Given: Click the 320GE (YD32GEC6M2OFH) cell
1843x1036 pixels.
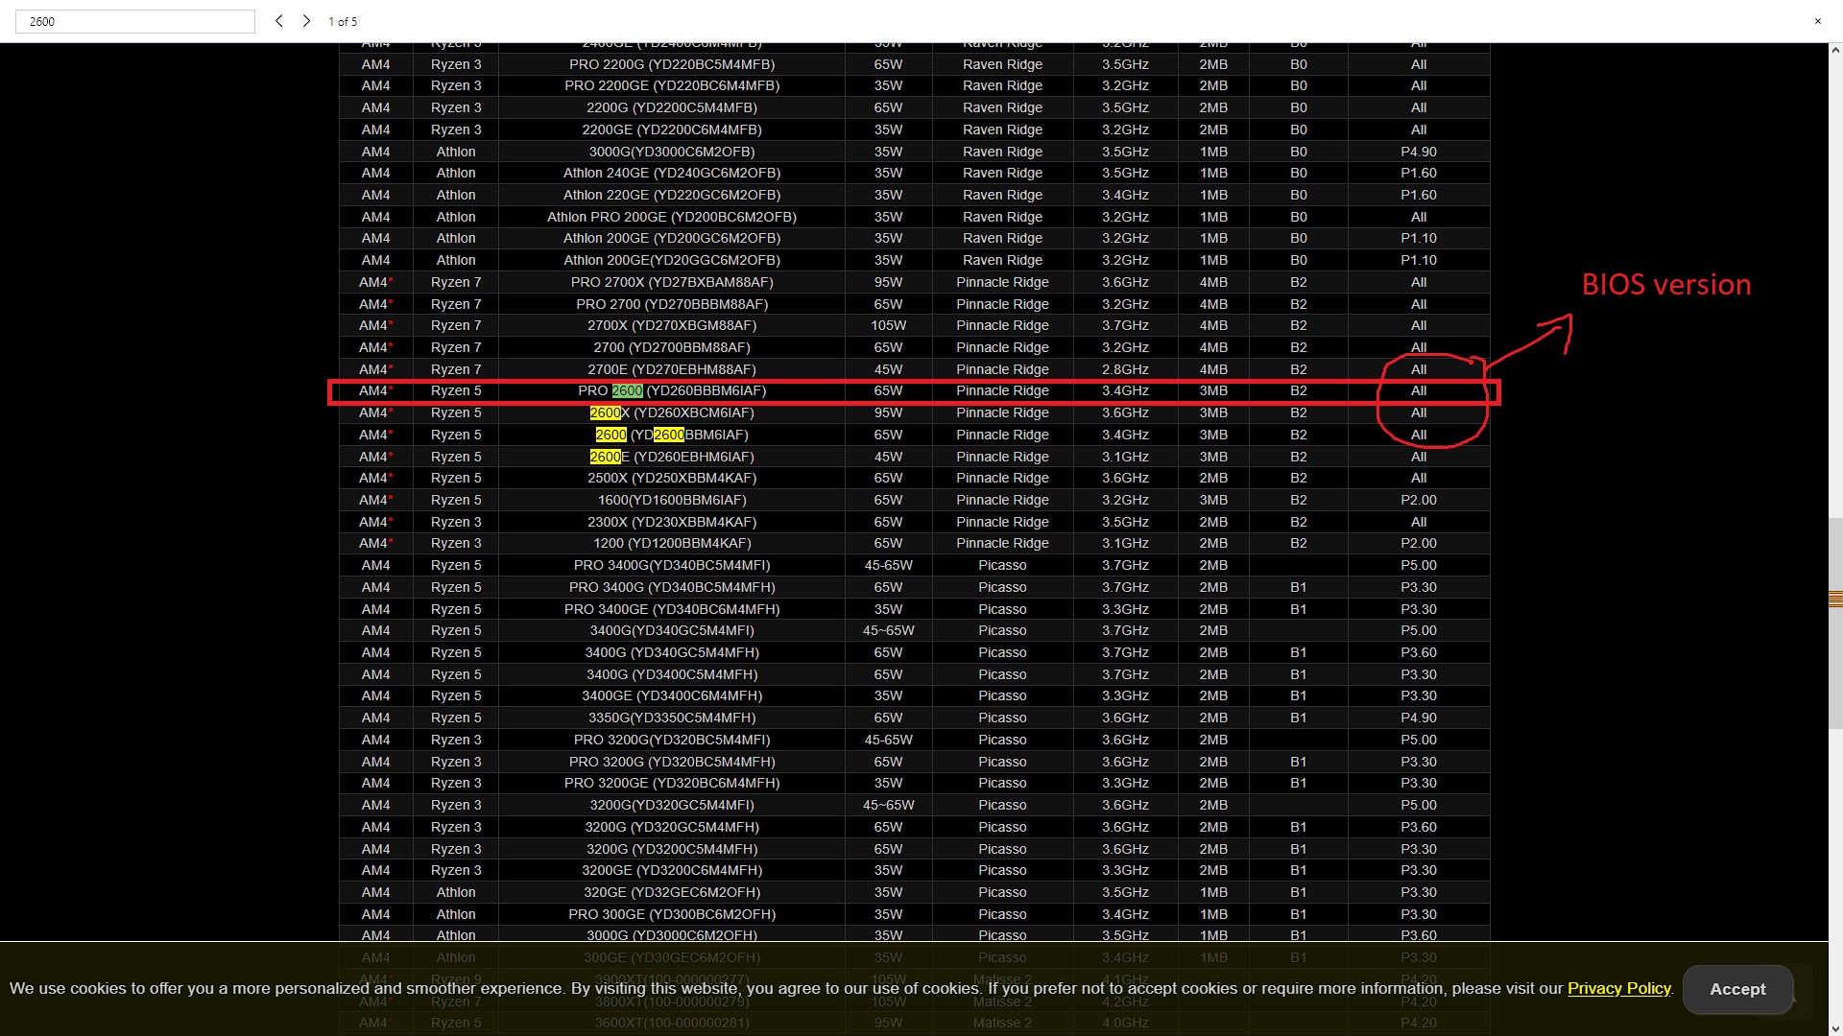Looking at the screenshot, I should [672, 892].
